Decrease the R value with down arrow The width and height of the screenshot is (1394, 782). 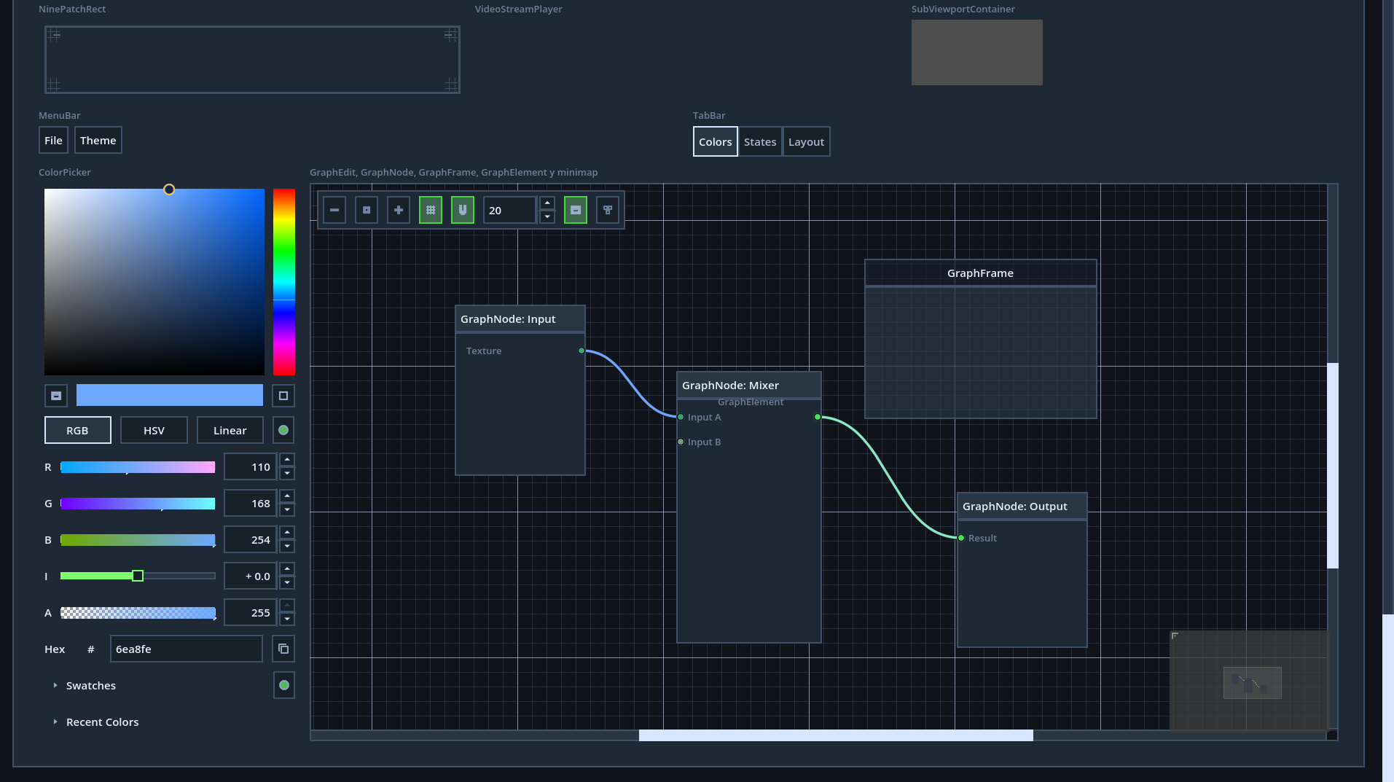pos(287,474)
